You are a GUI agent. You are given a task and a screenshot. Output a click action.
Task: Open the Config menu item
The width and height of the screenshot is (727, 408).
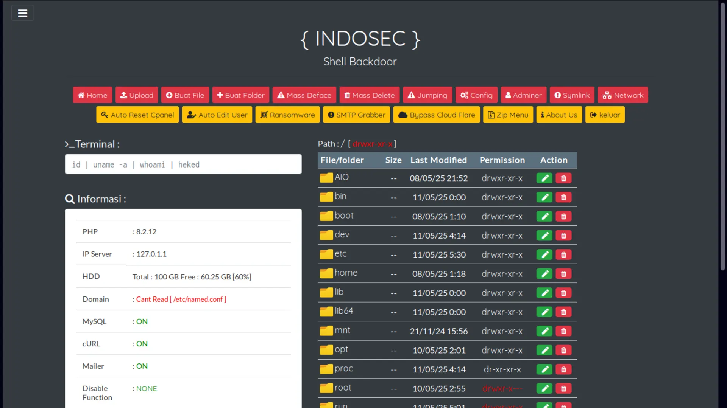[x=476, y=95]
